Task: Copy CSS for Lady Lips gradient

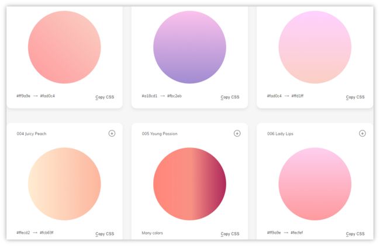Action: click(x=355, y=234)
